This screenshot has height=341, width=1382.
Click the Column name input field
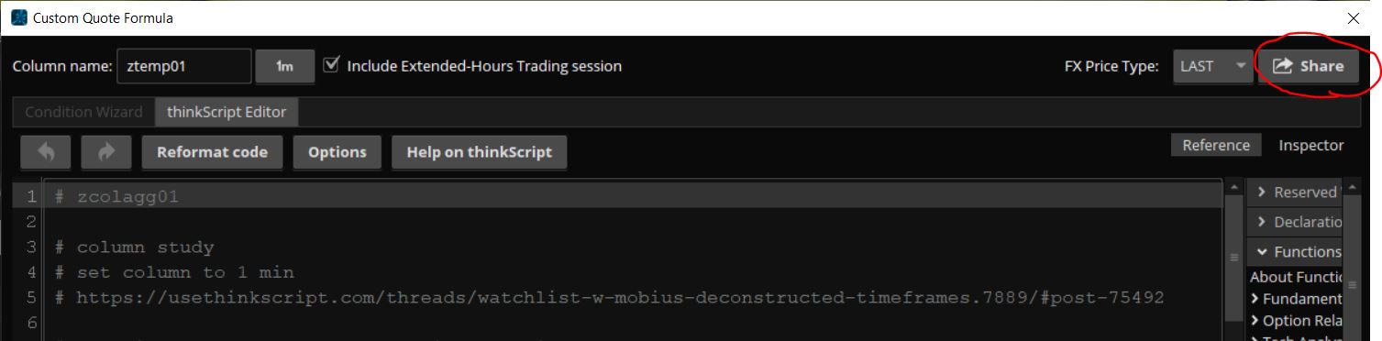point(184,66)
